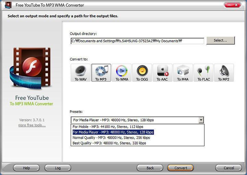
Task: Select the To M4A format icon
Action: (183, 73)
